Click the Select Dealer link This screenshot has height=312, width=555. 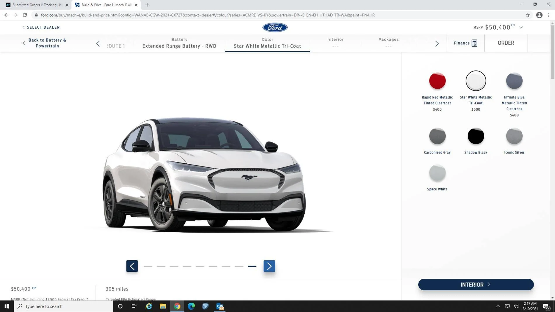tap(41, 27)
